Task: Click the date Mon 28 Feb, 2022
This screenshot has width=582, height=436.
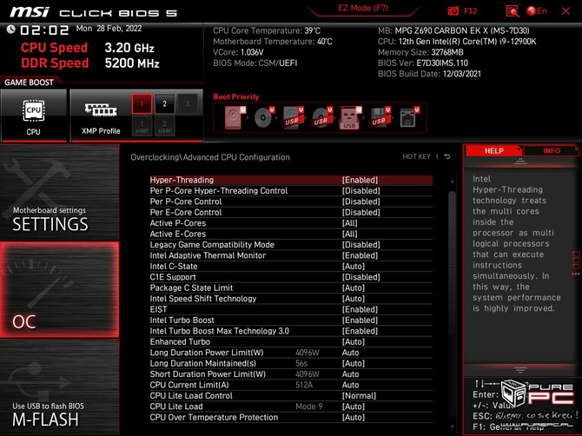Action: 109,29
